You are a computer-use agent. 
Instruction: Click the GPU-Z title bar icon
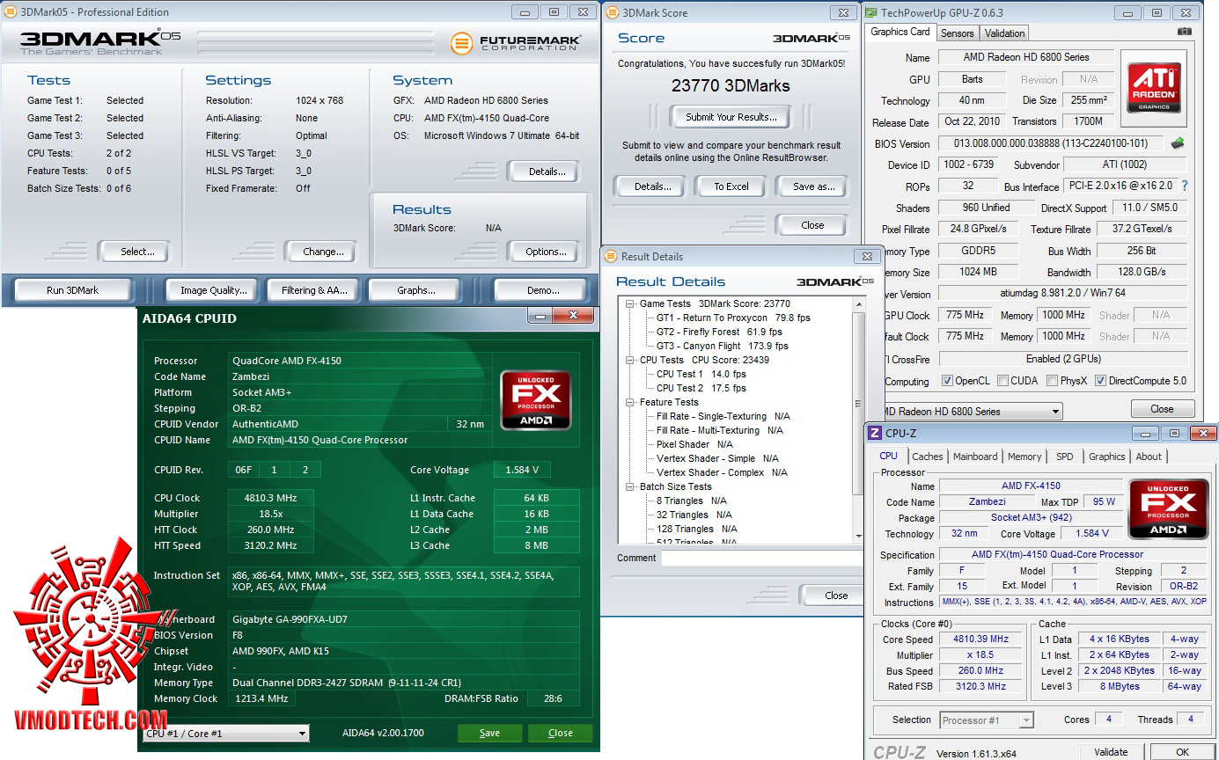point(871,13)
